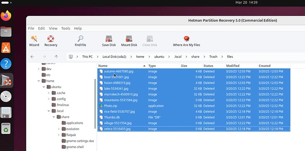305x151 pixels.
Task: Click the Recovery lifebuoy icon
Action: tap(51, 39)
